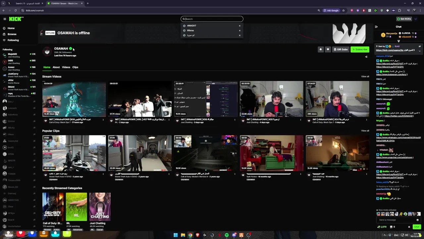This screenshot has width=424, height=239.
Task: Collapse chat with the arrow icon
Action: tap(376, 27)
